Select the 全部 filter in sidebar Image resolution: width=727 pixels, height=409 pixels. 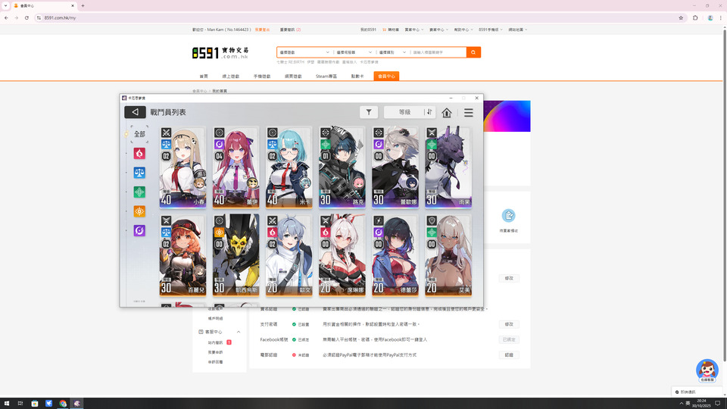139,134
